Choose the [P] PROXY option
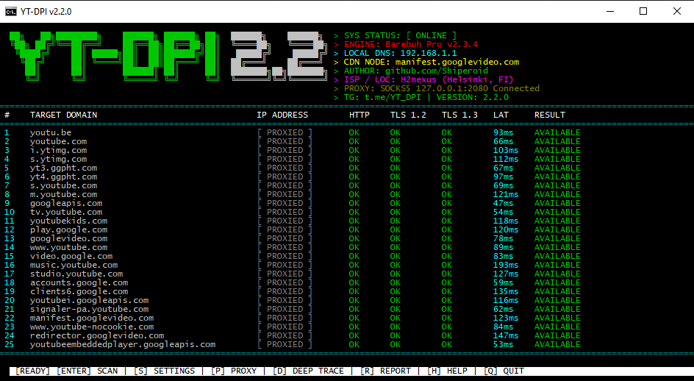Image resolution: width=694 pixels, height=381 pixels. (x=234, y=371)
